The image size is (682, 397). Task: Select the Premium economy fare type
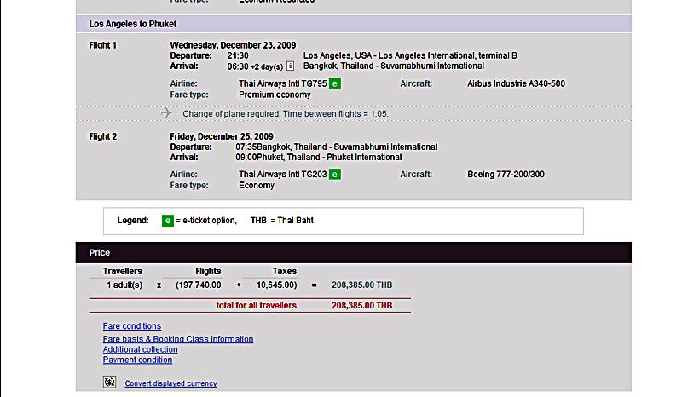coord(275,95)
